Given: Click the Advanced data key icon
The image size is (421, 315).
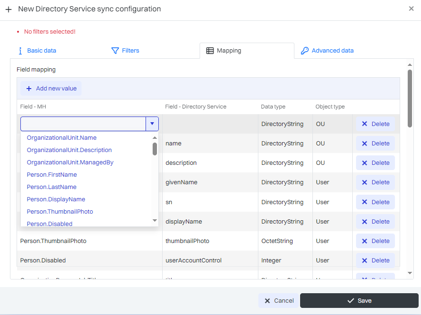Looking at the screenshot, I should coord(305,51).
